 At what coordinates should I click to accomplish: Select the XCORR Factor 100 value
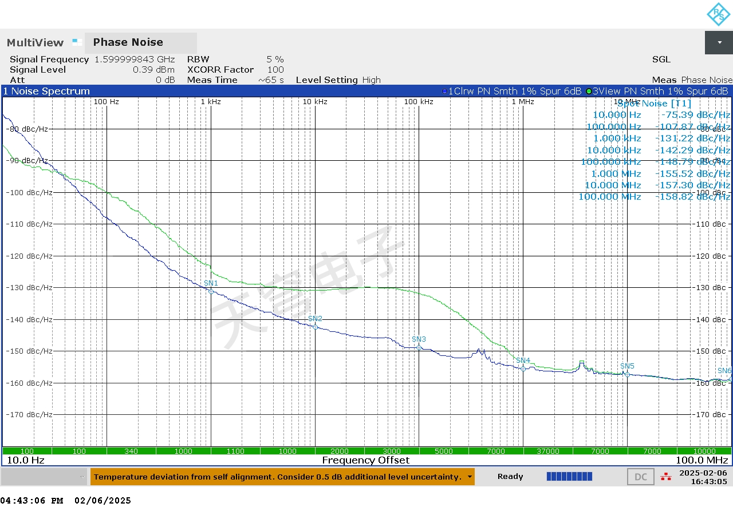[275, 70]
